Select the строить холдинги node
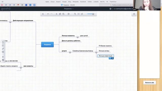Screen dimensions: 162x91 (9, 66)
